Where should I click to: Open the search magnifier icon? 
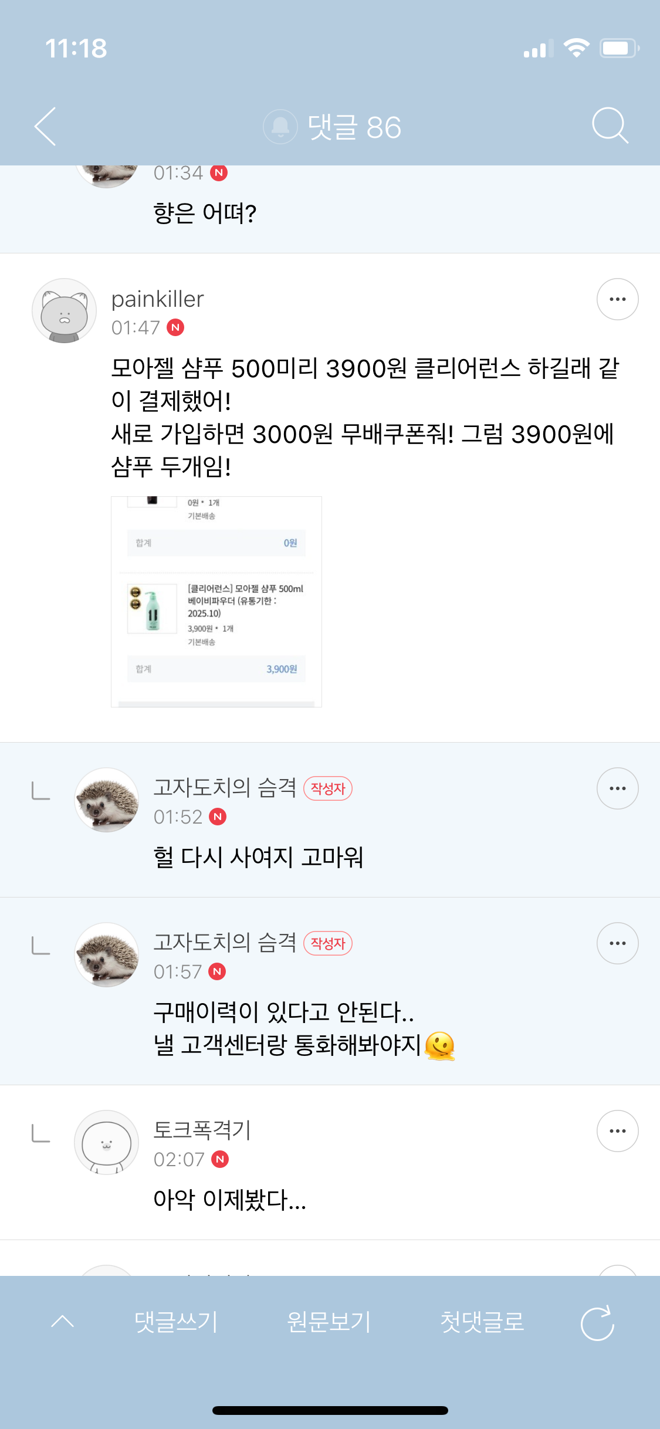point(610,126)
